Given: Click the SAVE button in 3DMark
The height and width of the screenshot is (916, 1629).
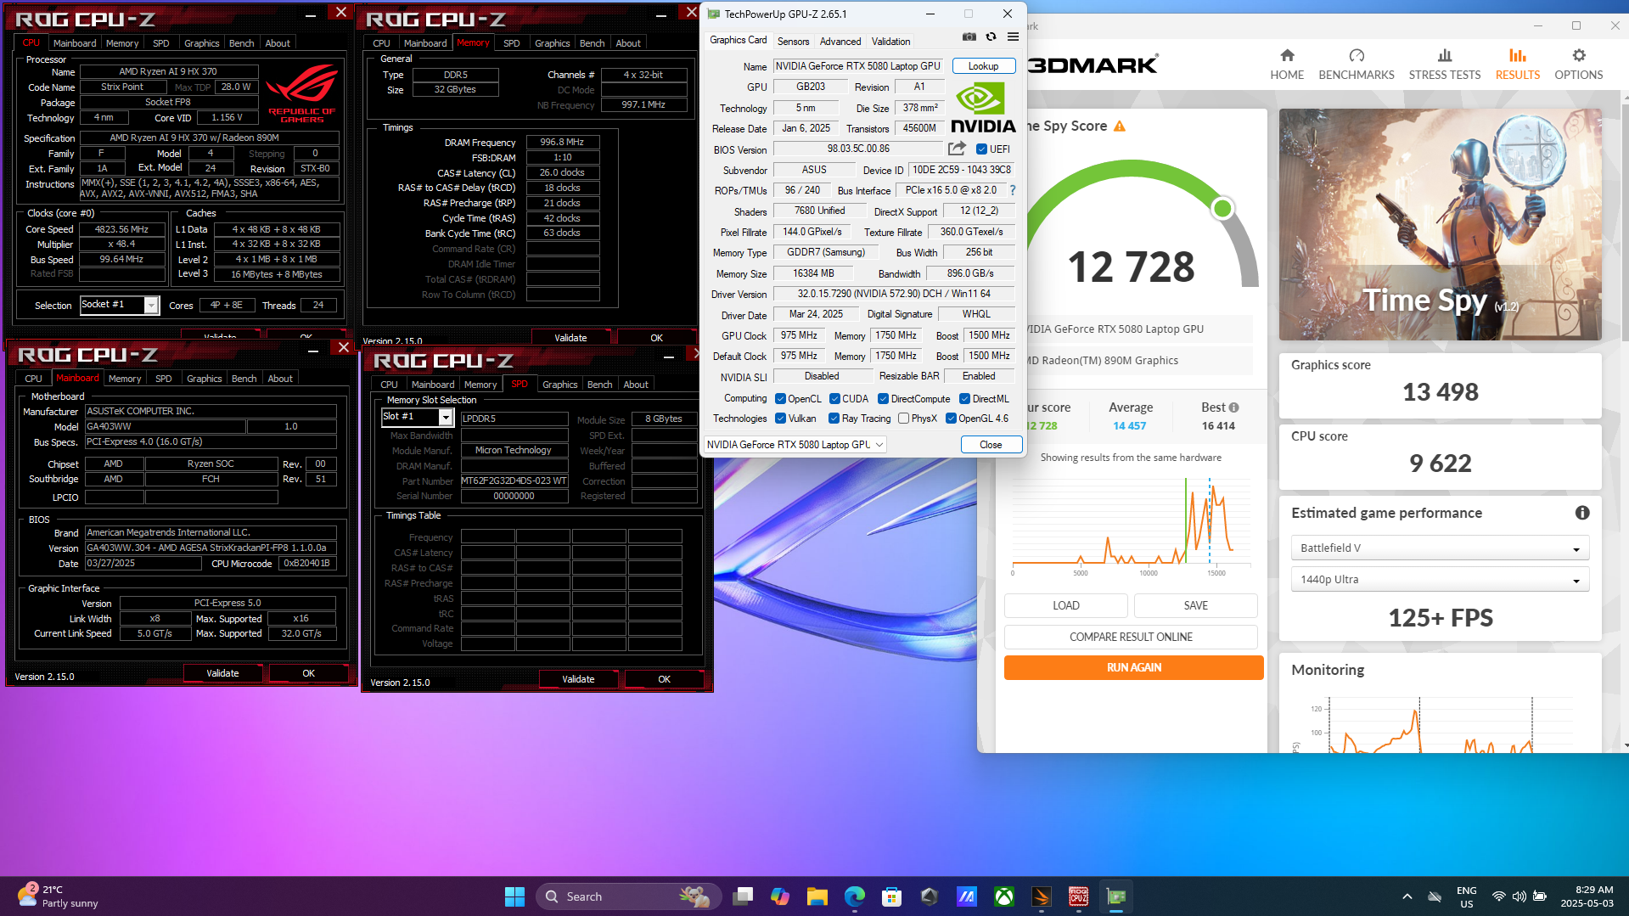Looking at the screenshot, I should pos(1195,605).
